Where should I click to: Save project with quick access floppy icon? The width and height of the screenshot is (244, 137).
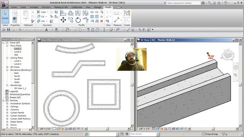click(8, 30)
